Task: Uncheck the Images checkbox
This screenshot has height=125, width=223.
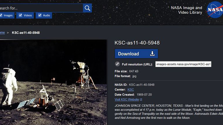Action: point(1,15)
